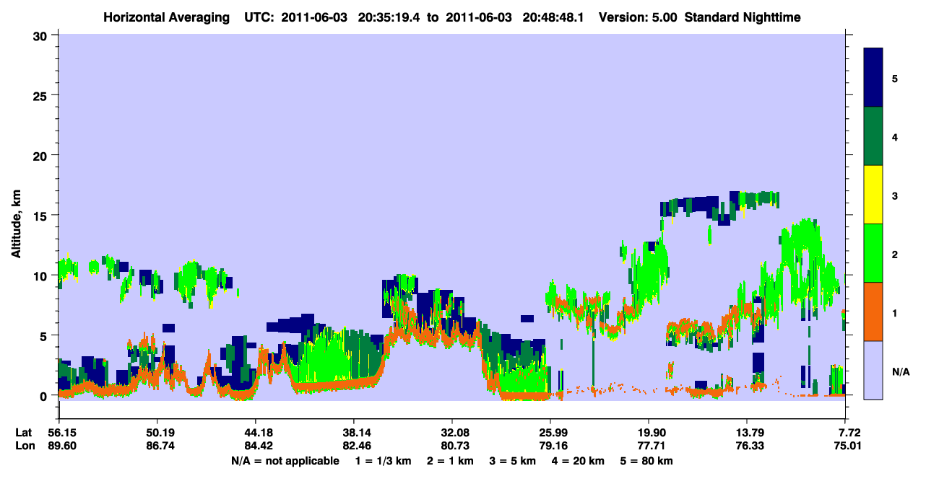Screen dimensions: 939x481
Task: Click the lavender N/A color bar segment
Action: (x=873, y=370)
